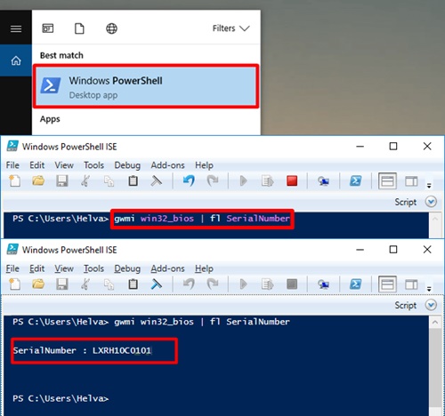Click the blue Undo arrow in upper ISE toolbar
This screenshot has height=416, width=445.
189,180
